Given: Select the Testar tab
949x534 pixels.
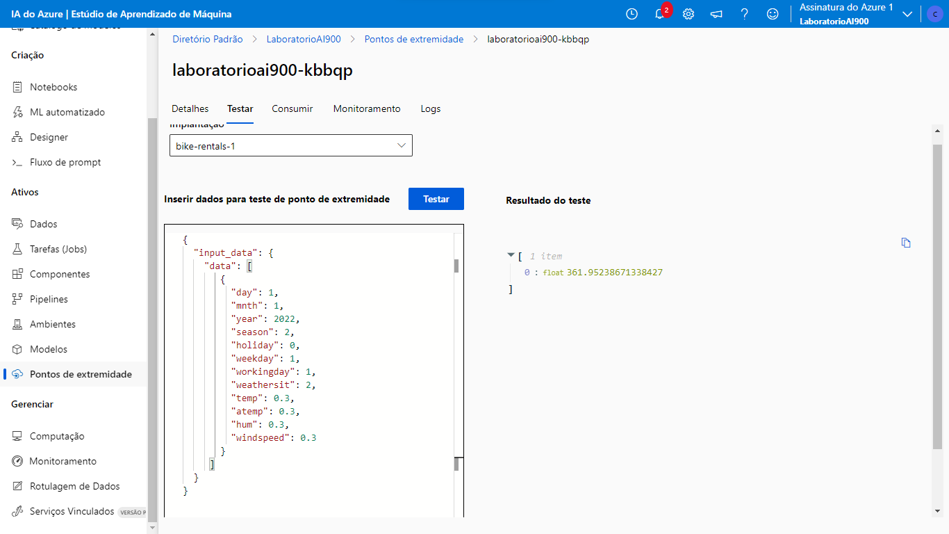Looking at the screenshot, I should click(240, 108).
